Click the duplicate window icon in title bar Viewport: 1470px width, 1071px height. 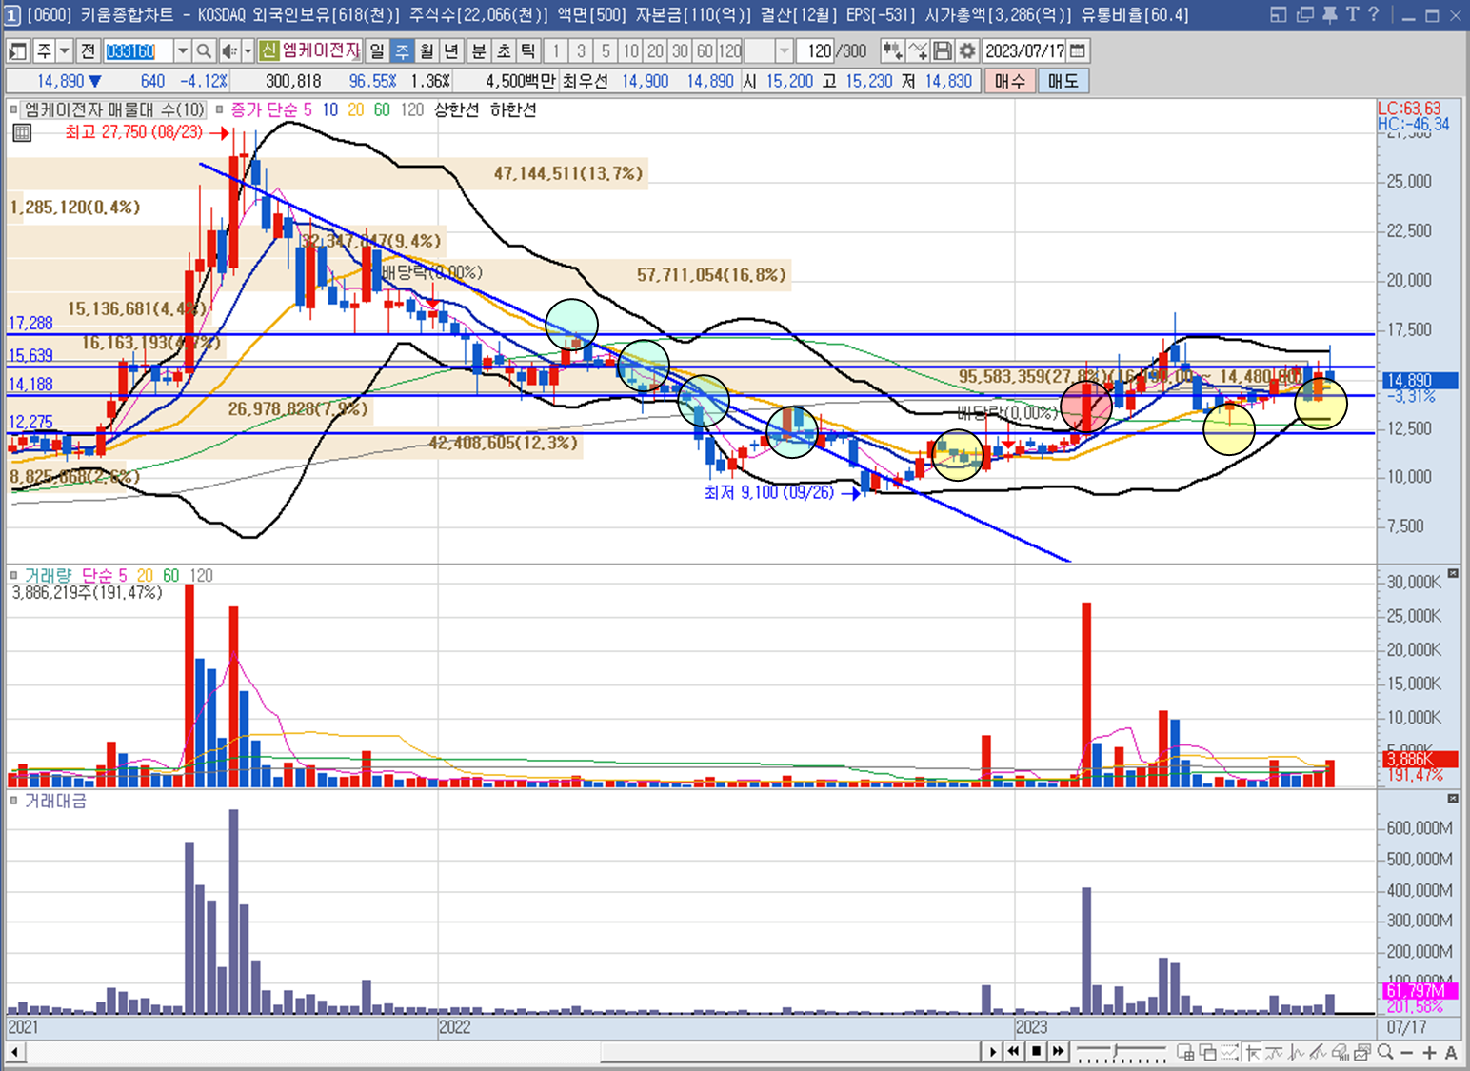pos(1305,14)
